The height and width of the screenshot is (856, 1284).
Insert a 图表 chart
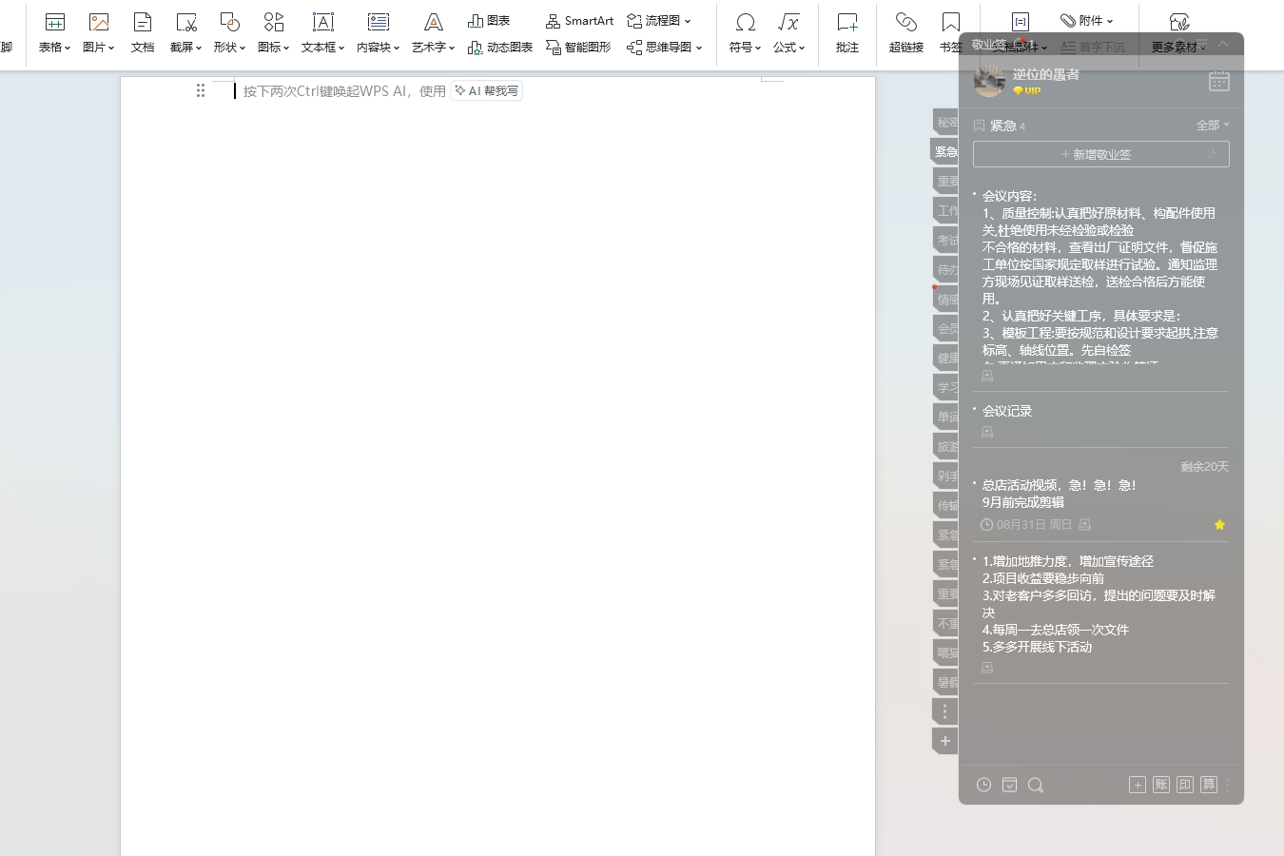(x=489, y=20)
